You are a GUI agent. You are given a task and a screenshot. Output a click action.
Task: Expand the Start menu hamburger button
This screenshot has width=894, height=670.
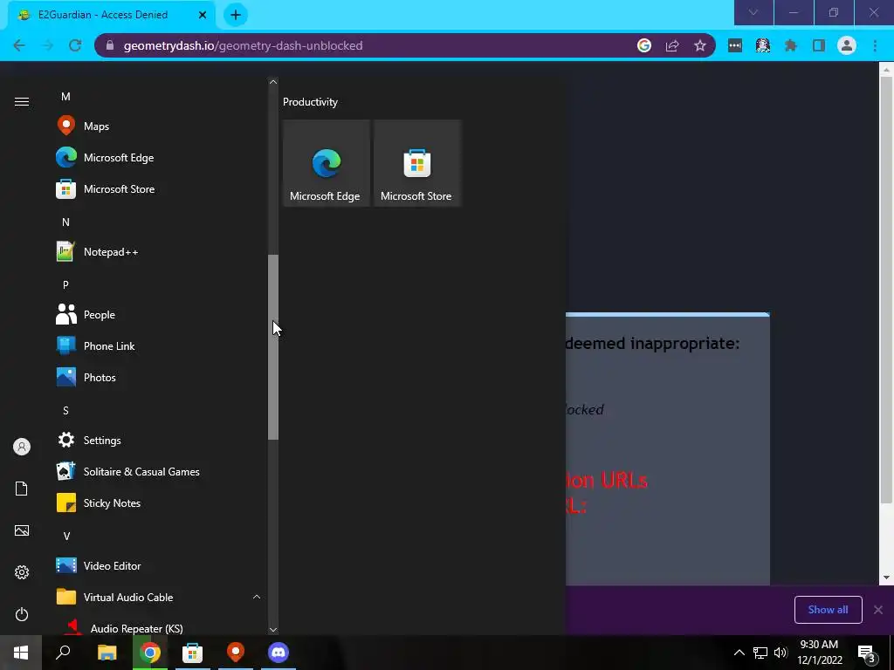pyautogui.click(x=22, y=101)
